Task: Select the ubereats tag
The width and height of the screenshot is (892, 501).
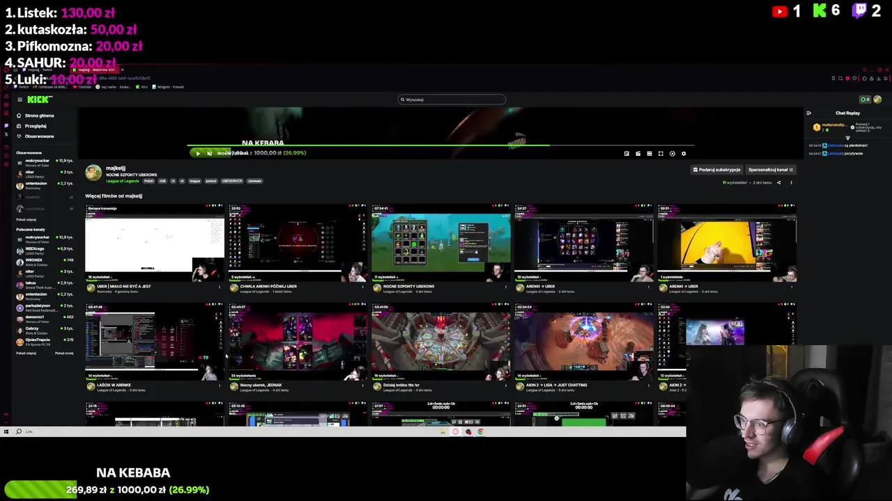Action: tap(254, 181)
